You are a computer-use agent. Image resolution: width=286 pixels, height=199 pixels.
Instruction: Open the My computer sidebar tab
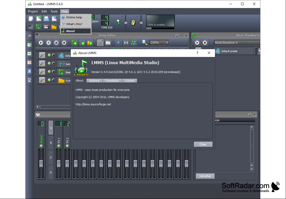(x=29, y=80)
